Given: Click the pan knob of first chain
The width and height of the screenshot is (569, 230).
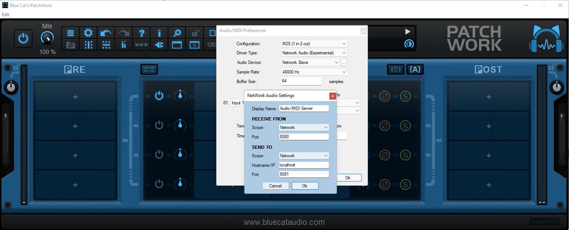Looking at the screenshot, I should coord(180,96).
